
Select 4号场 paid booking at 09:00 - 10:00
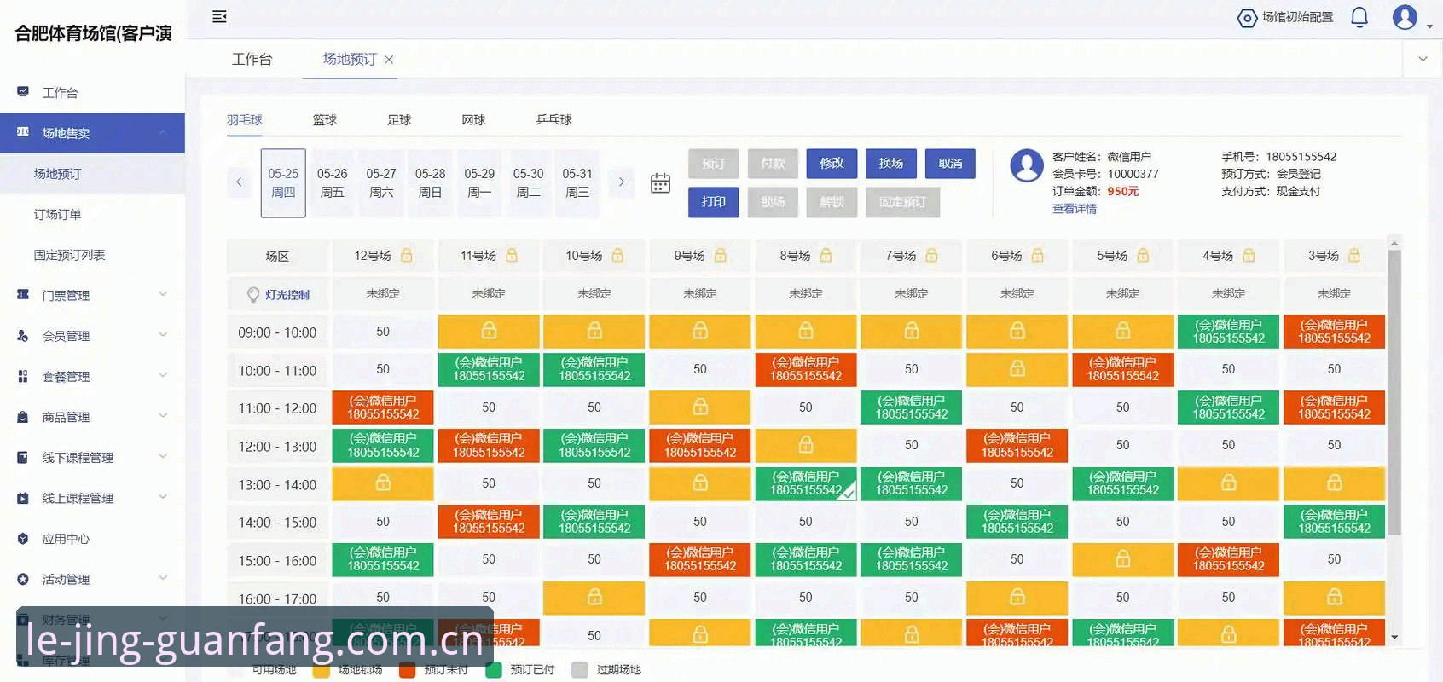(1228, 331)
